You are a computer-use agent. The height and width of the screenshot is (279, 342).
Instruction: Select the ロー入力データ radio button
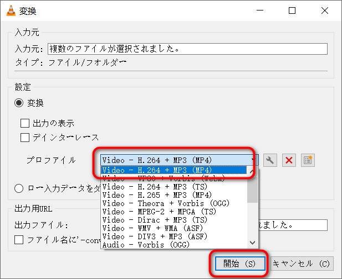[x=19, y=188]
